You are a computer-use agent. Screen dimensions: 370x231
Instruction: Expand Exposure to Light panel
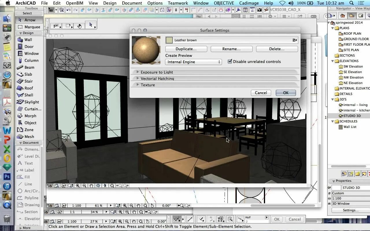point(138,72)
